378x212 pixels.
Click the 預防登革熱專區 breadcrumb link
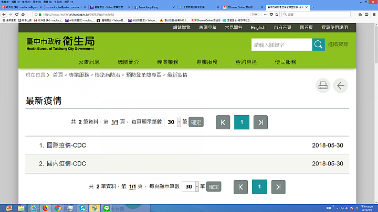point(143,75)
